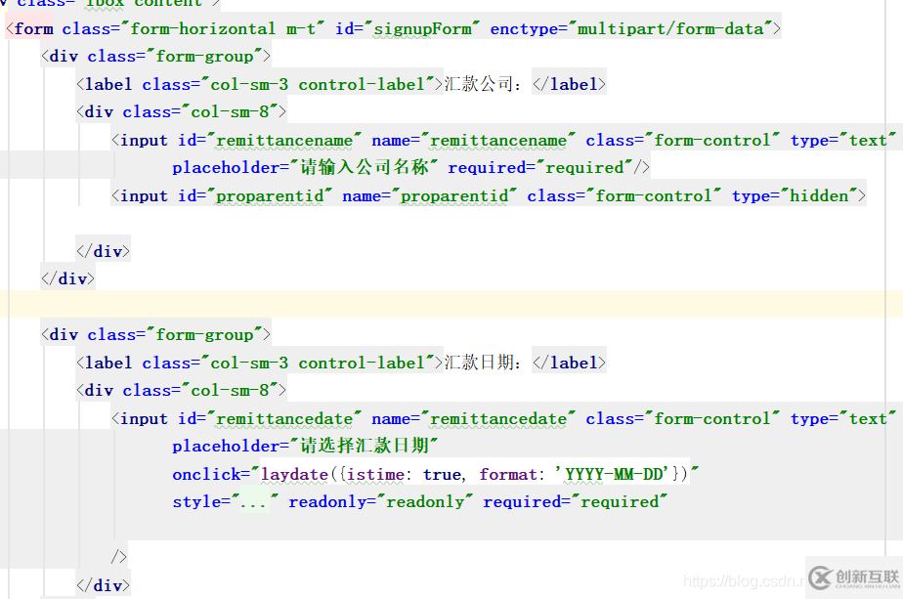Click required attribute after the 请输入公司名称 placeholder
The height and width of the screenshot is (599, 903).
click(x=542, y=168)
